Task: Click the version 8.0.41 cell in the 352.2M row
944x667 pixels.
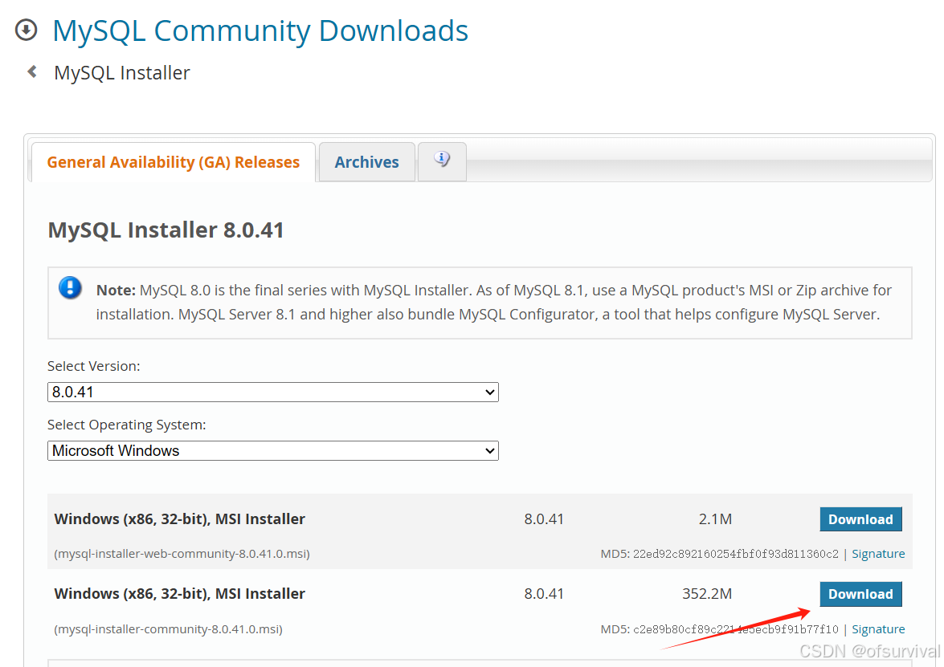Action: coord(544,594)
